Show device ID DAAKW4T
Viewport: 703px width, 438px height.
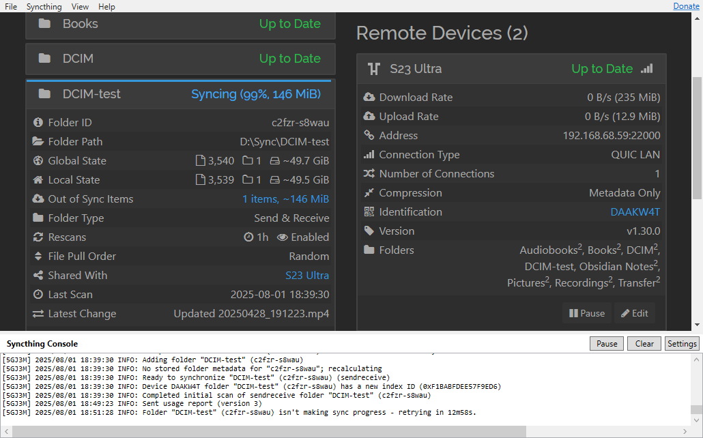click(x=635, y=211)
